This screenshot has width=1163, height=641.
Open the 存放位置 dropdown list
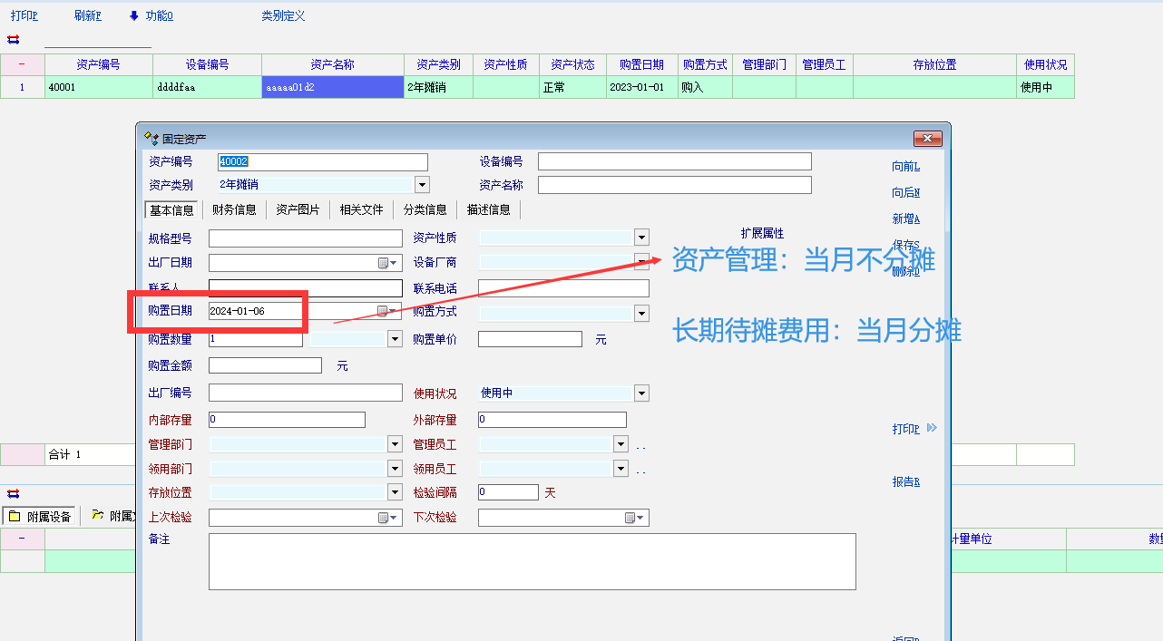[x=395, y=492]
